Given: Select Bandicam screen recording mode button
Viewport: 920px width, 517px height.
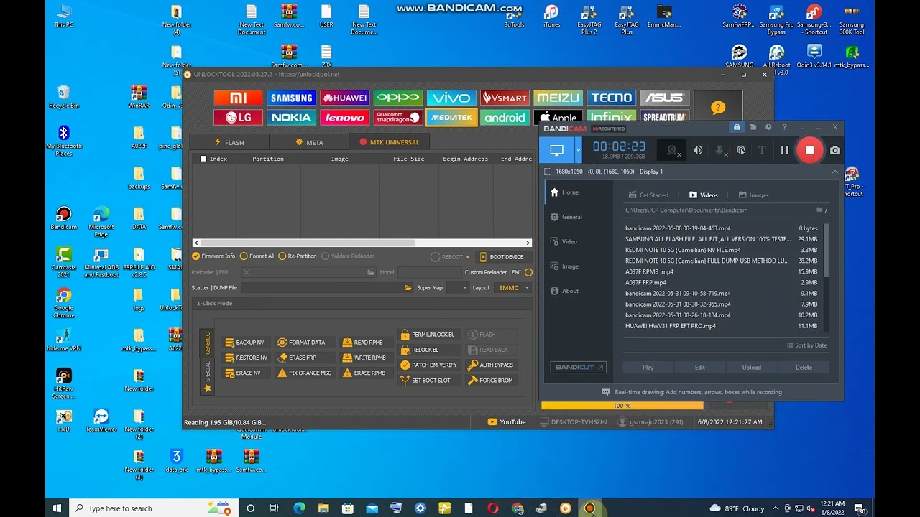Looking at the screenshot, I should coord(556,150).
